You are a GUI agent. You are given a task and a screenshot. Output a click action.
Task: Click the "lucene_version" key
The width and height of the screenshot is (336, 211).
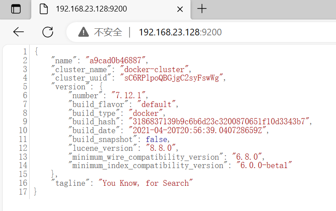103,148
